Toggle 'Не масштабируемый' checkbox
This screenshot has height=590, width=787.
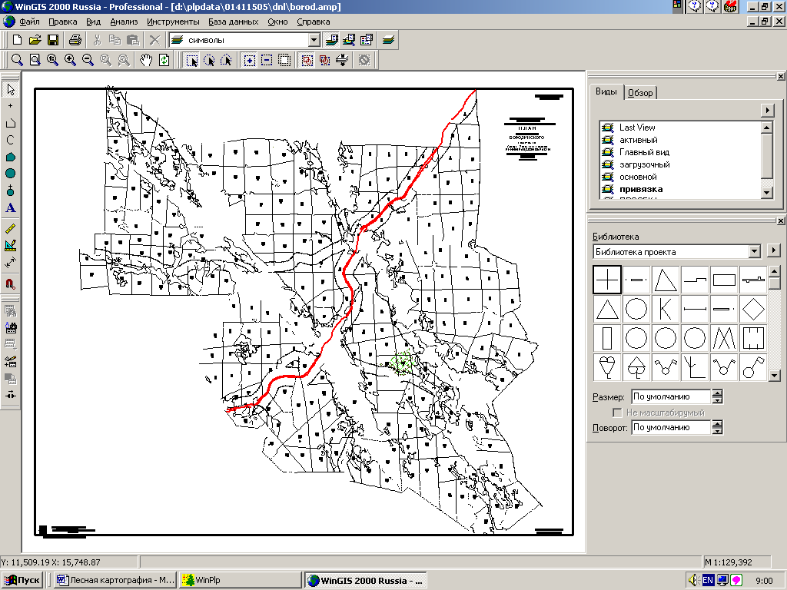point(617,413)
